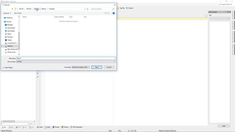235x132 pixels.
Task: Select New Volume (E:) in the navigation pane
Action: (x=12, y=49)
